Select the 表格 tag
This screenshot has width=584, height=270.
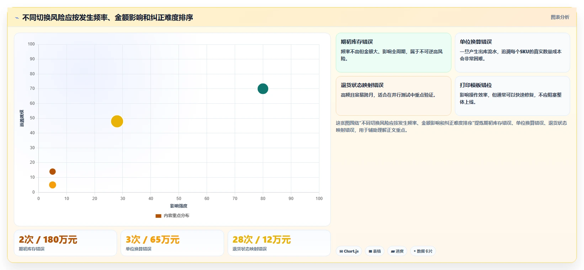click(x=375, y=251)
